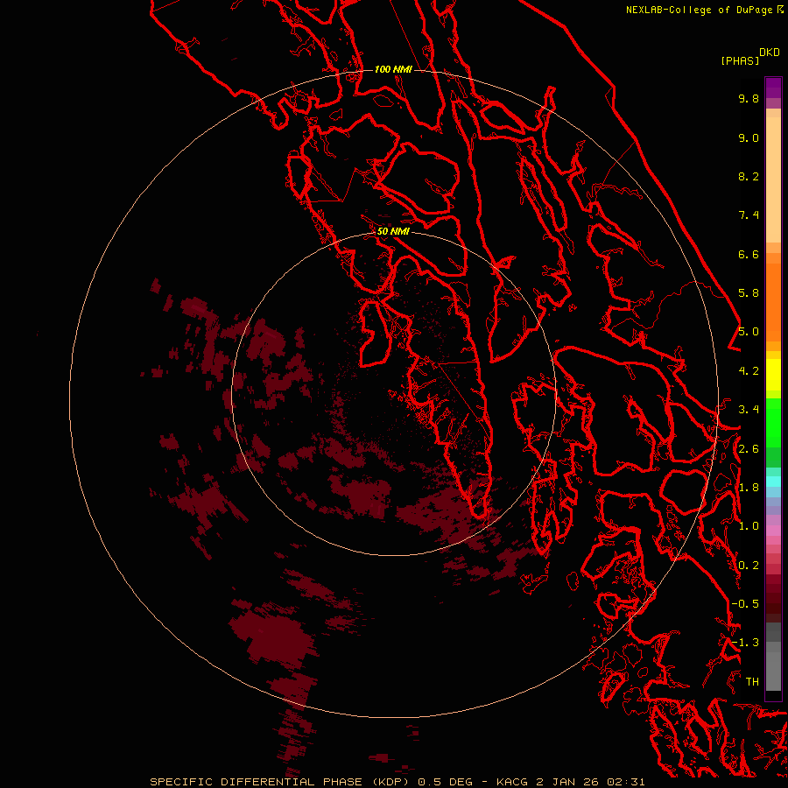788x788 pixels.
Task: Click the bright green band in color scale
Action: coord(773,422)
